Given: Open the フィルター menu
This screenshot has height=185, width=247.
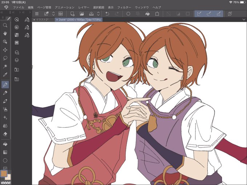Looking at the screenshot, I should coord(124,7).
